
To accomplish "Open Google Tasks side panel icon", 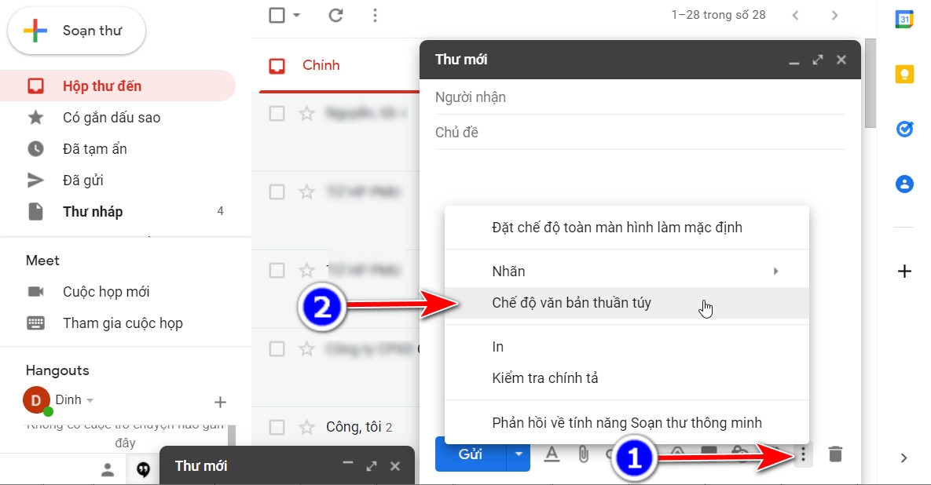I will click(904, 129).
